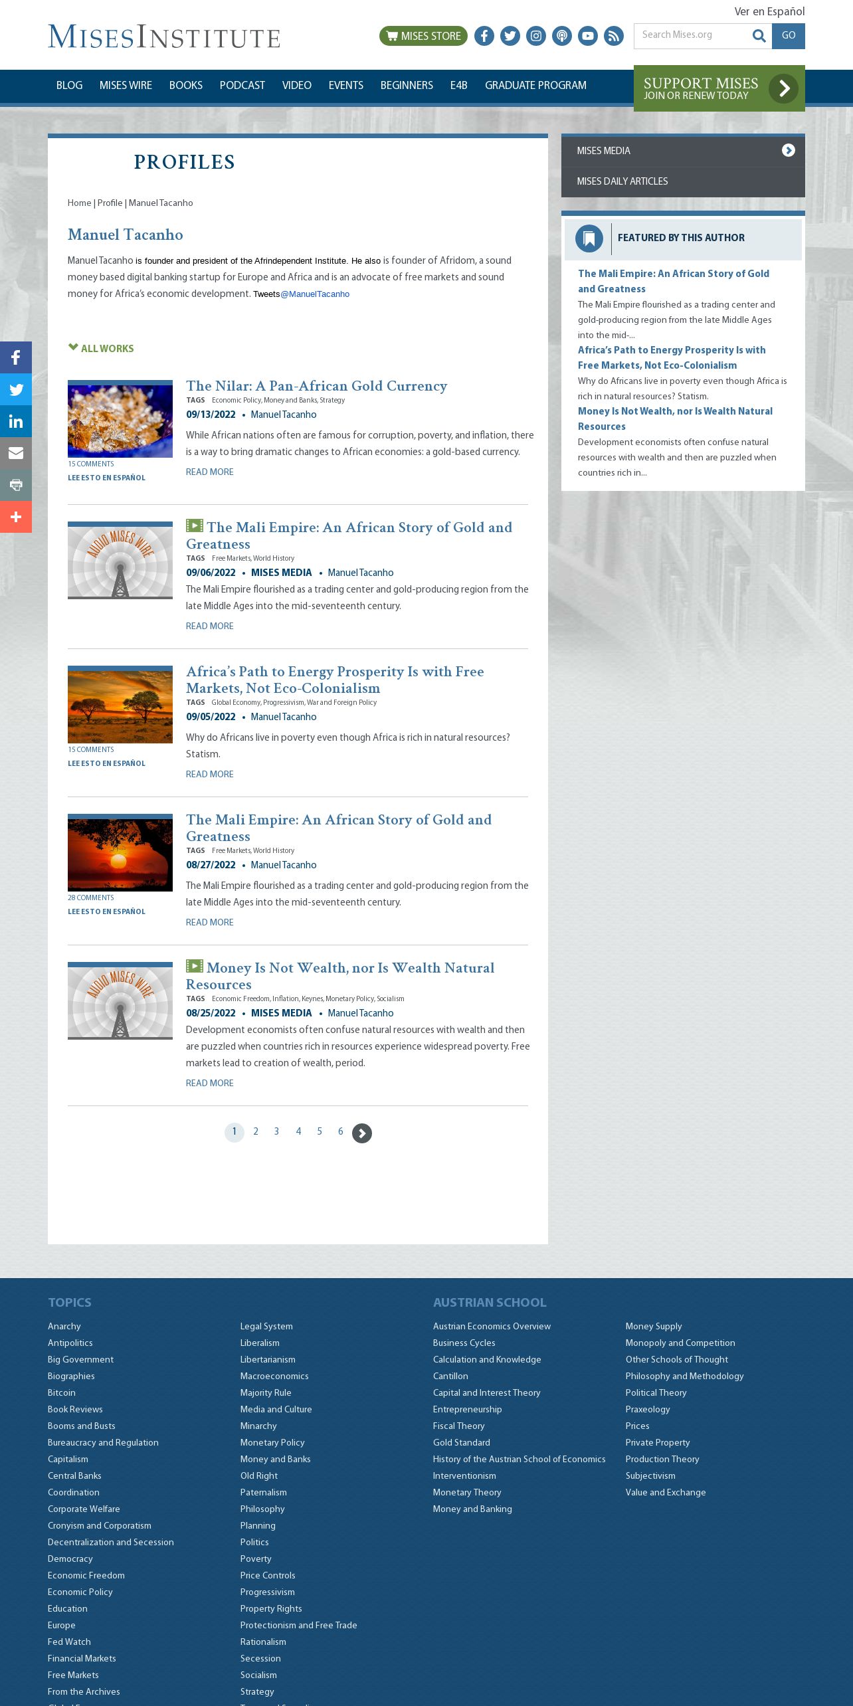Open the Gold Standard topic link
Image resolution: width=853 pixels, height=1706 pixels.
pyautogui.click(x=462, y=1442)
